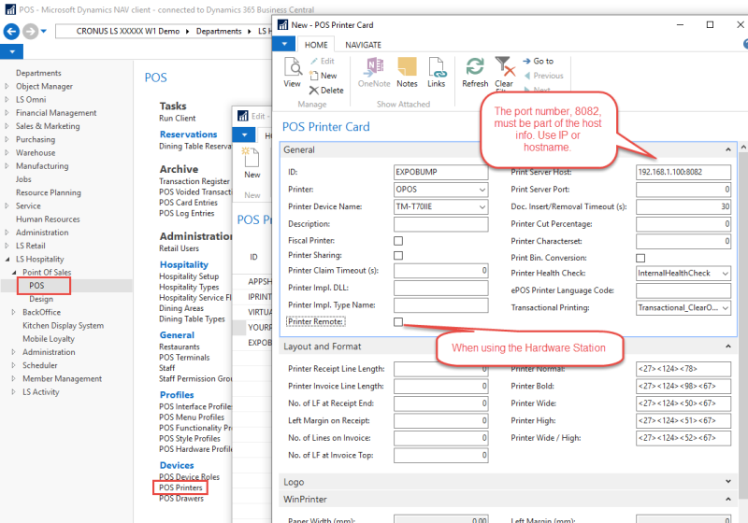Switch to the NAVIGATE ribbon tab
This screenshot has width=748, height=523.
[363, 45]
